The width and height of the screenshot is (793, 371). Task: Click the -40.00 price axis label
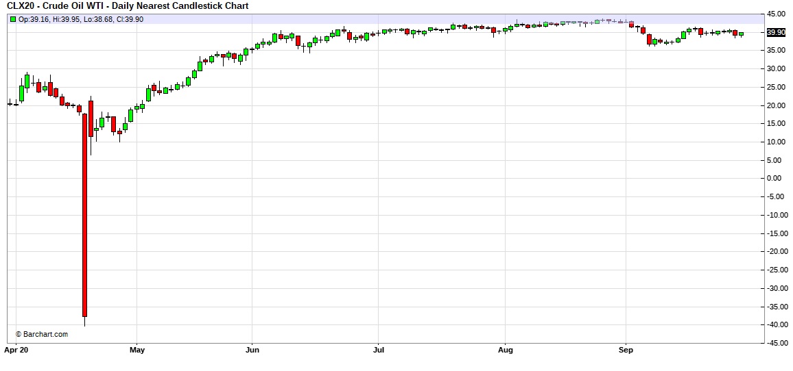click(x=776, y=325)
